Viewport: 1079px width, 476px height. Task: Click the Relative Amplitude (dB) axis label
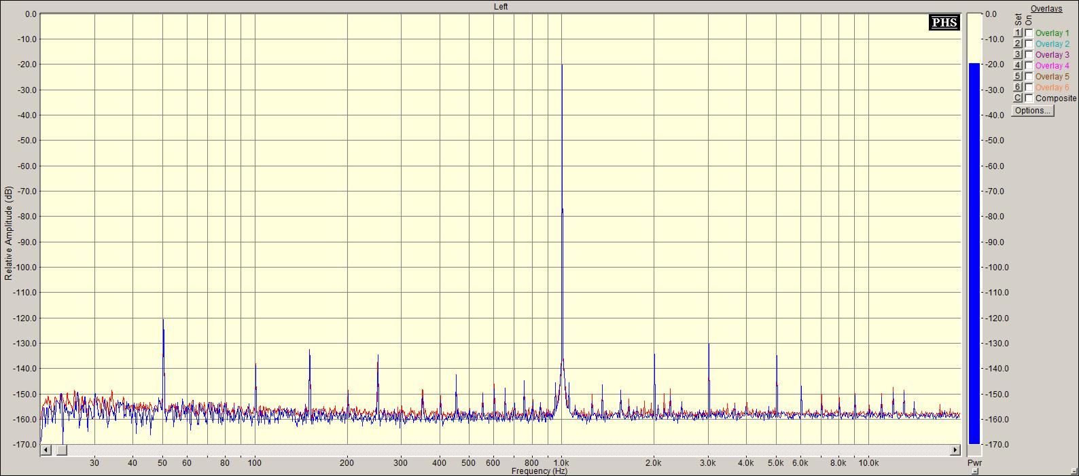[x=9, y=233]
